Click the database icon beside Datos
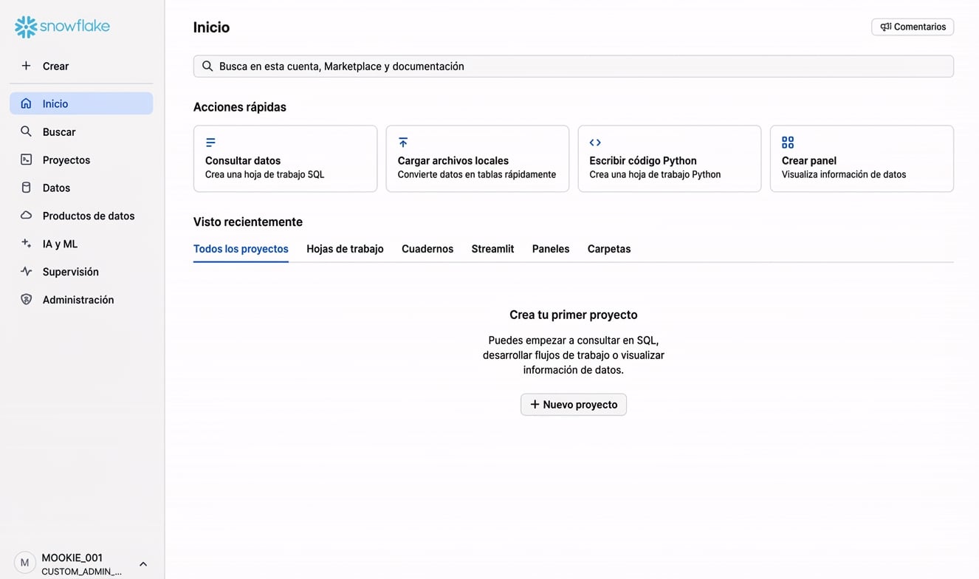The height and width of the screenshot is (579, 979). (x=26, y=188)
